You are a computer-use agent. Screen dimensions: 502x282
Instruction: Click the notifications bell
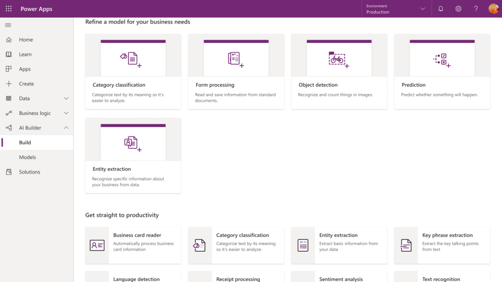(442, 8)
